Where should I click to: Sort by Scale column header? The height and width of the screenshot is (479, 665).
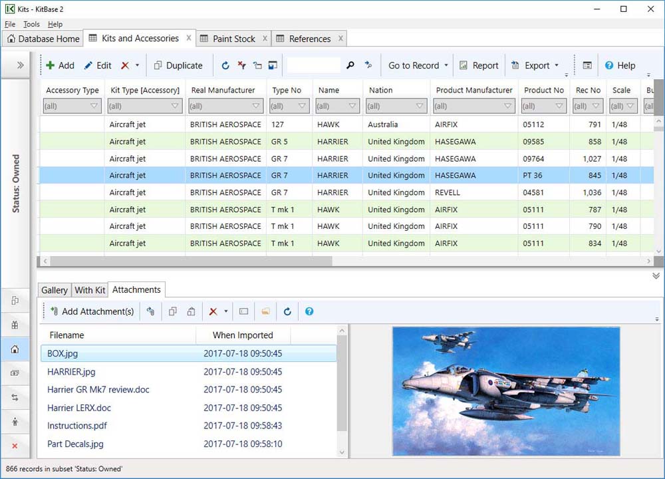tap(621, 90)
